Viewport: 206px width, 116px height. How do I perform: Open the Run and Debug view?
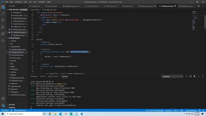3,27
